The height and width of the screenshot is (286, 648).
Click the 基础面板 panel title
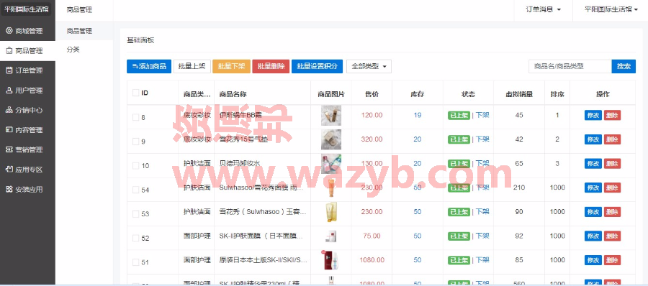coord(140,40)
